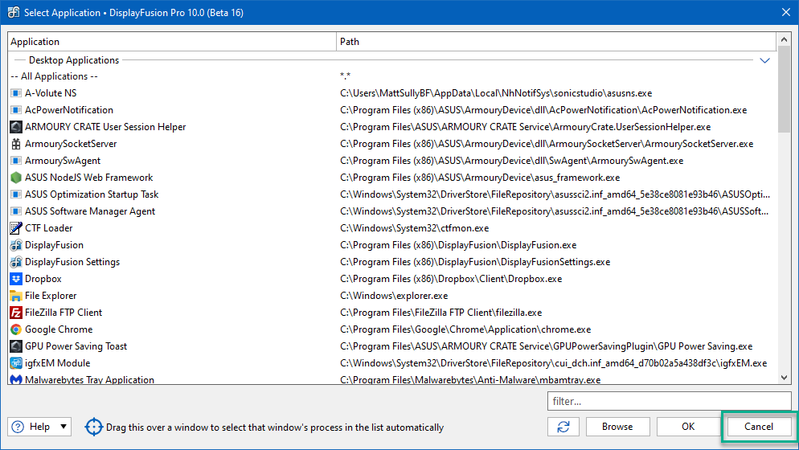
Task: Collapse the Desktop Applications group chevron
Action: pyautogui.click(x=764, y=60)
